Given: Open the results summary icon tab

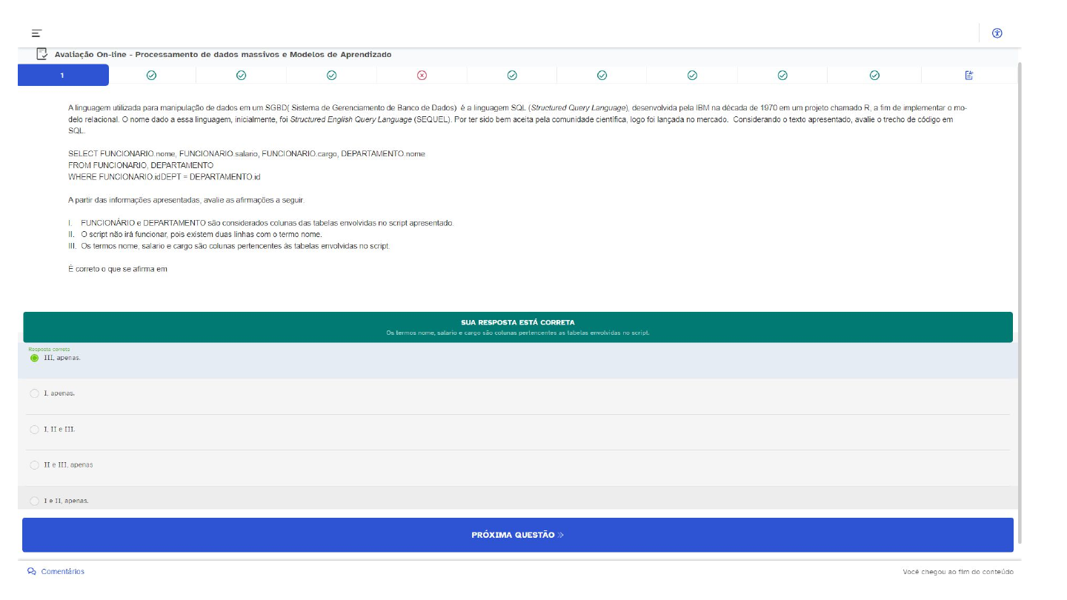Looking at the screenshot, I should pos(968,75).
